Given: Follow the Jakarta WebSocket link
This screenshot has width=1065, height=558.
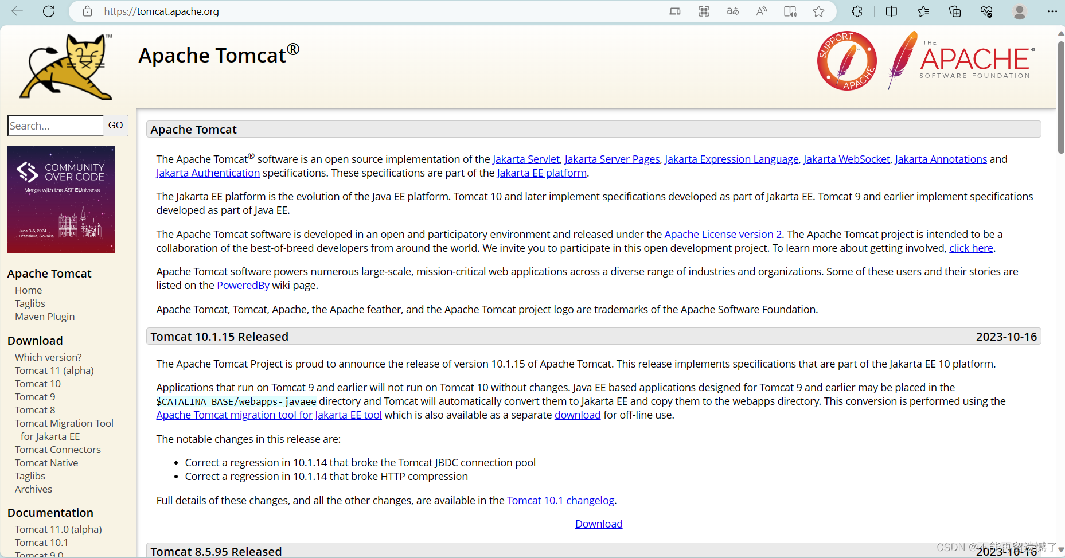Looking at the screenshot, I should pos(846,159).
